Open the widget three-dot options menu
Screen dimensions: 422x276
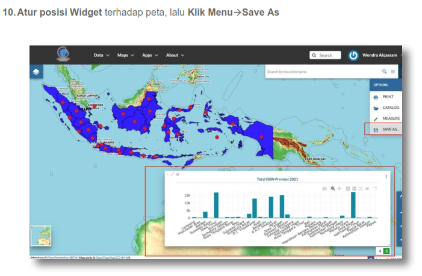386,177
